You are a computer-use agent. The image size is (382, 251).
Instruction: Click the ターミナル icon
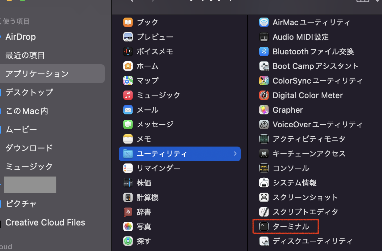click(x=264, y=227)
